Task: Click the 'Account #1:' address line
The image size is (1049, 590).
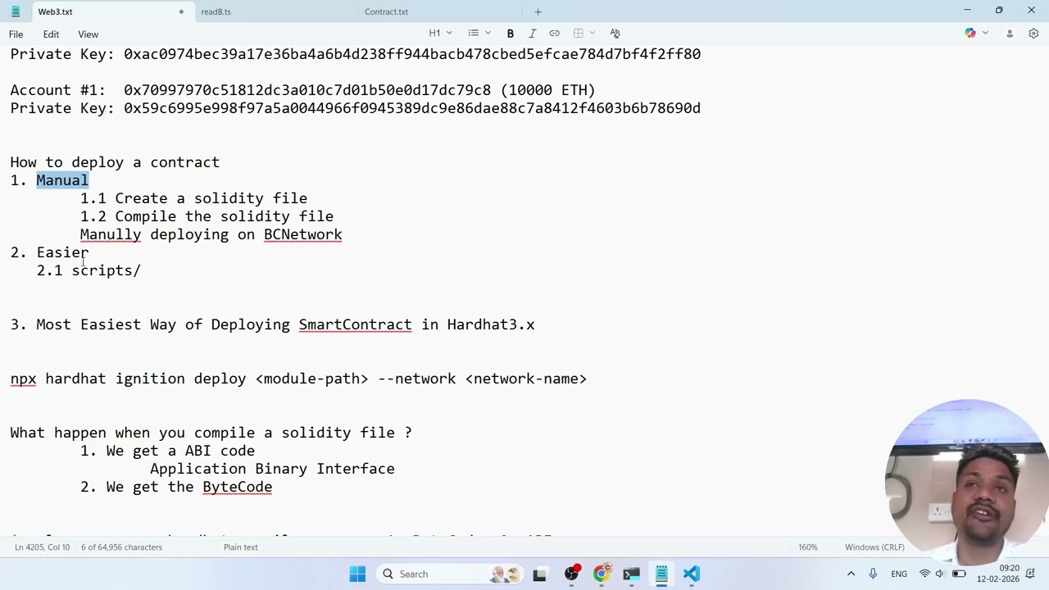Action: tap(302, 90)
